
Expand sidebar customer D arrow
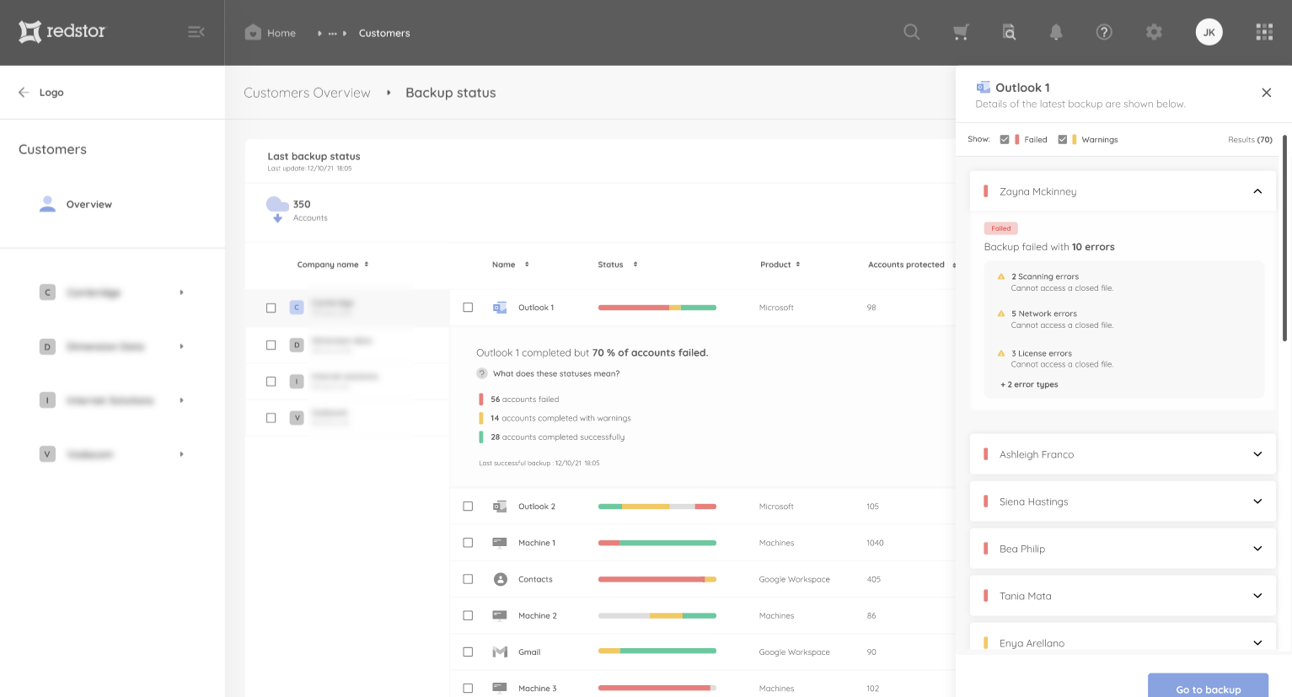pos(181,346)
